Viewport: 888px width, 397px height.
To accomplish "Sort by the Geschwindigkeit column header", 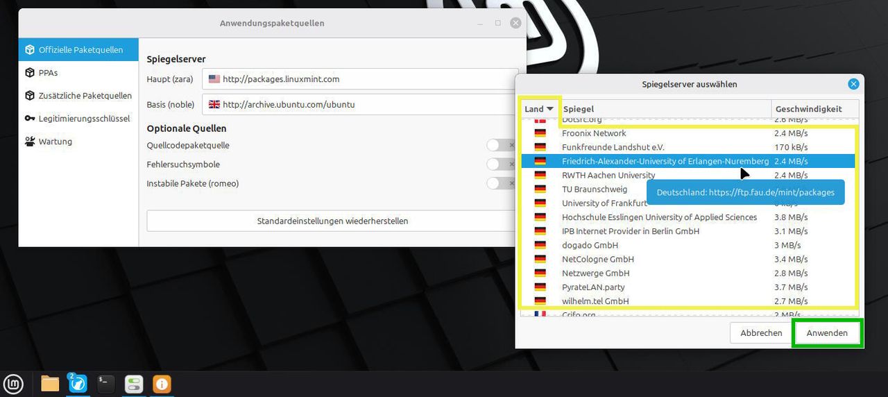I will 815,109.
